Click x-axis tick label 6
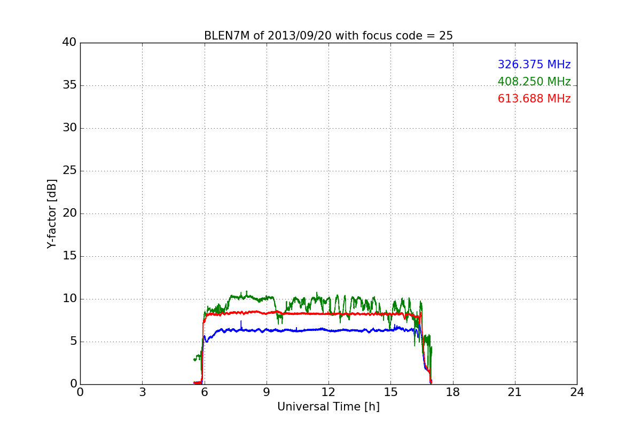Image resolution: width=641 pixels, height=427 pixels. click(204, 392)
